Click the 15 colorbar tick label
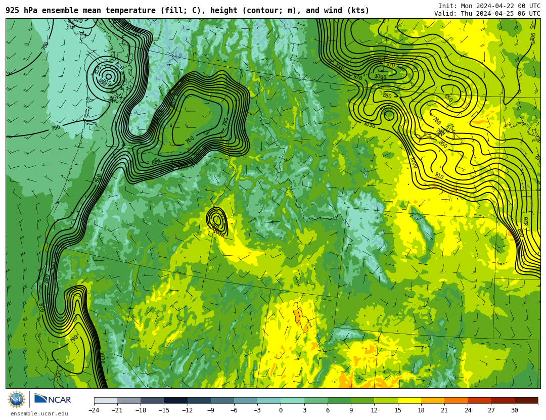The height and width of the screenshot is (420, 546). click(398, 410)
